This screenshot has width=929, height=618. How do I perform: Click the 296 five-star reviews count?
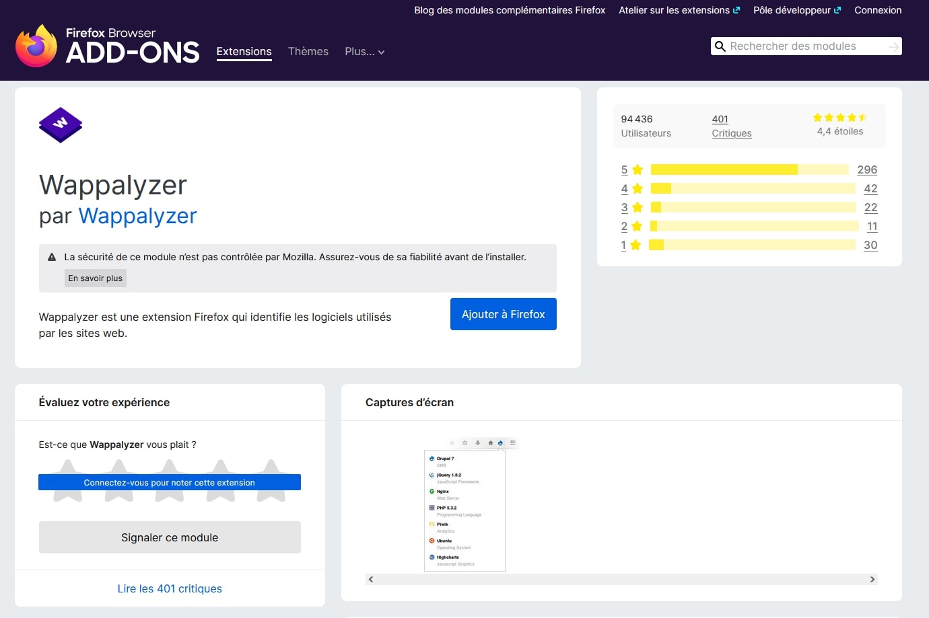click(867, 169)
